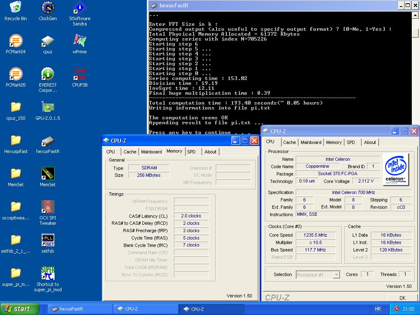Click the Type SDRAM field
Viewport: 420px width, 315px height.
click(x=149, y=168)
